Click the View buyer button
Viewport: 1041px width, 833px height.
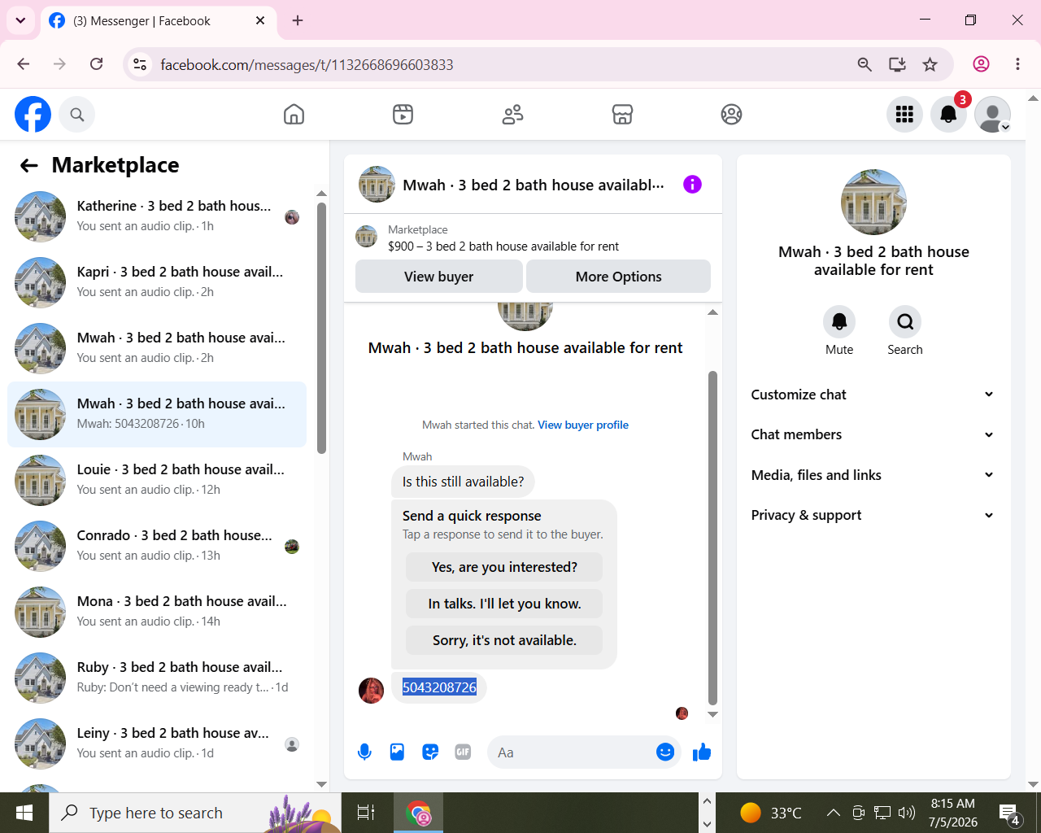pyautogui.click(x=439, y=277)
